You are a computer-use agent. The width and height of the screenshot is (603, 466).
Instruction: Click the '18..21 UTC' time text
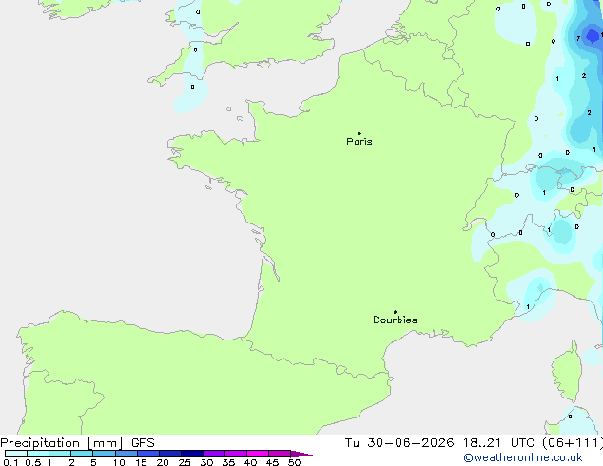[498, 443]
